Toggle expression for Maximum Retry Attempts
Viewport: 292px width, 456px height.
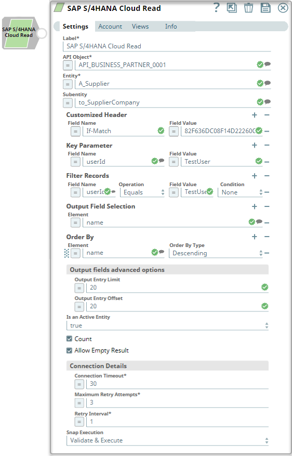(x=79, y=403)
